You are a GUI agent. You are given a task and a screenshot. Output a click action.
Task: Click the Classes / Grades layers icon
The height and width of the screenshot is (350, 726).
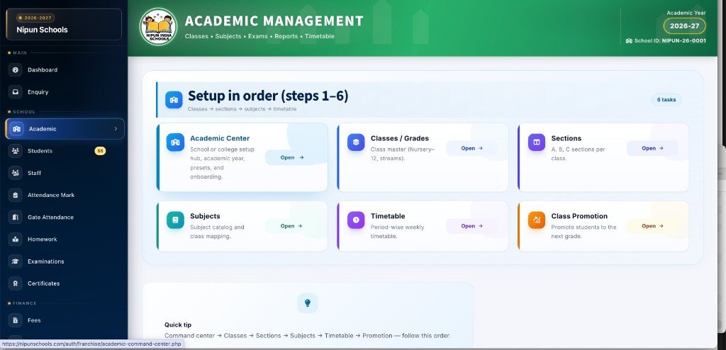[356, 142]
